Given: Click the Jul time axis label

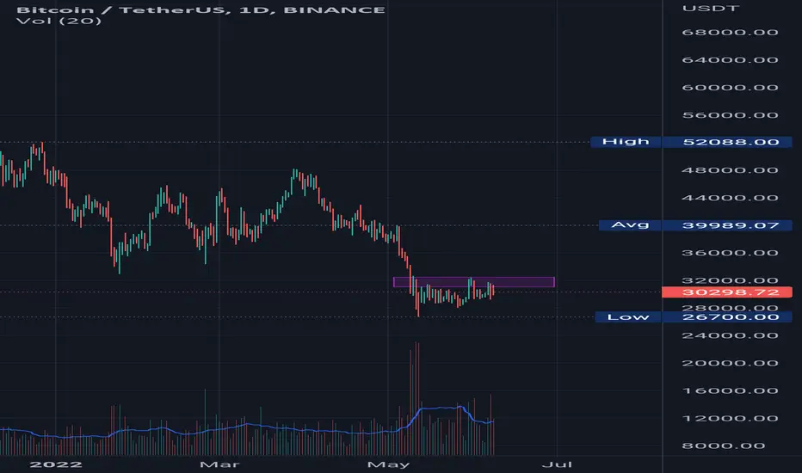Looking at the screenshot, I should tap(557, 464).
